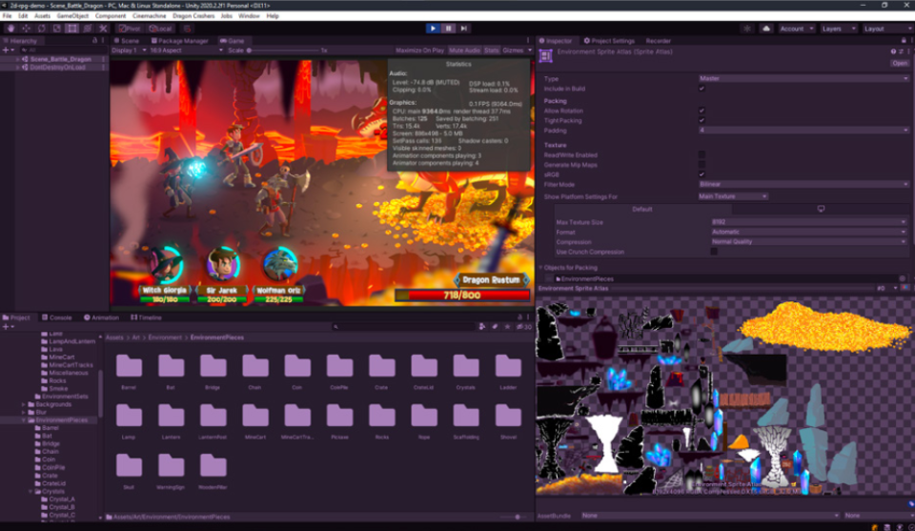The image size is (915, 531).
Task: Click the Step frame button
Action: click(x=464, y=28)
